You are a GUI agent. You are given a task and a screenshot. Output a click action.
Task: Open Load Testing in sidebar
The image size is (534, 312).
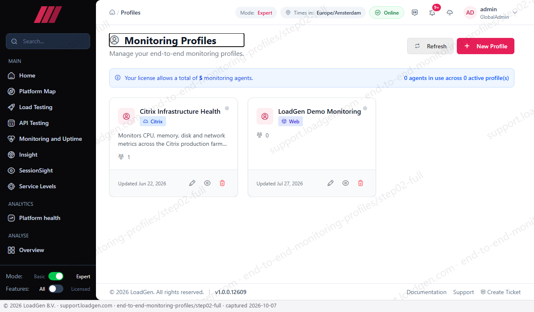click(48, 107)
